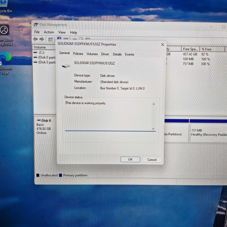The height and width of the screenshot is (227, 227).
Task: Switch to the Details tab
Action: pos(117,54)
